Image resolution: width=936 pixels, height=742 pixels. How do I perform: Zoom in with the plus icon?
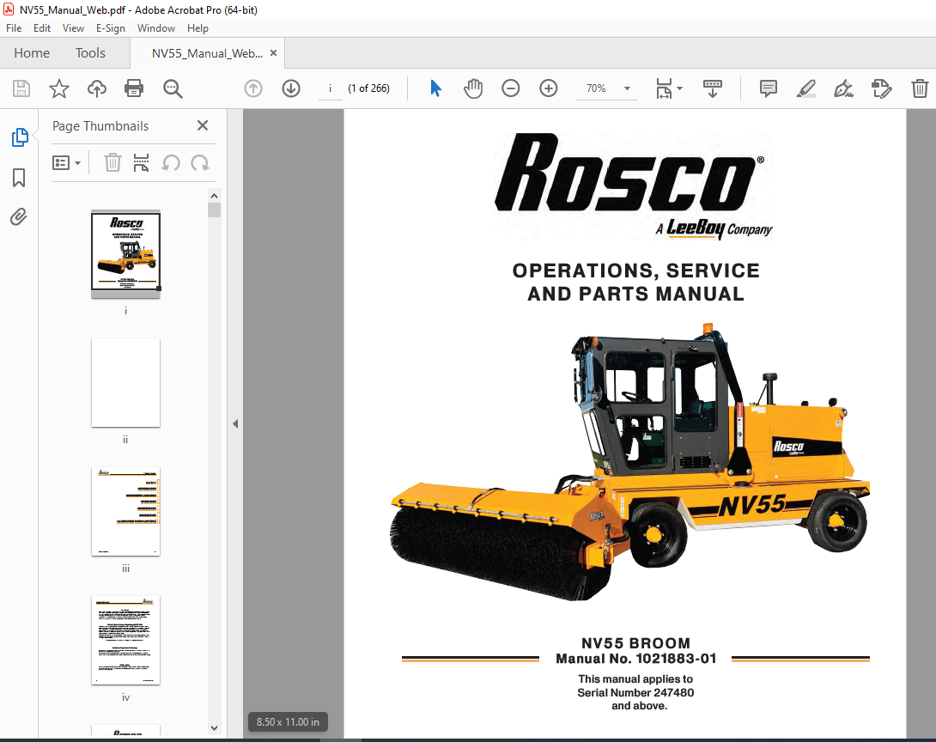[x=548, y=88]
